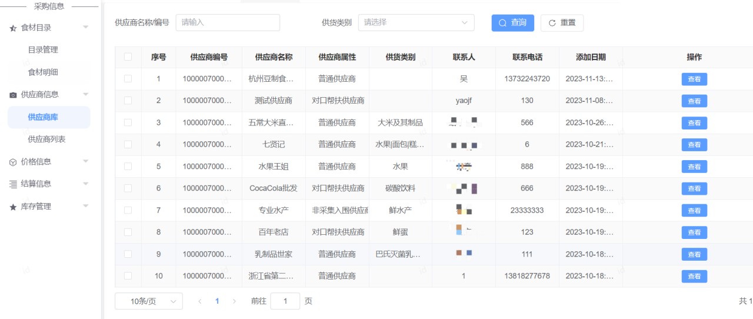Click 查看 for 测试供应商 row
753x319 pixels.
tap(694, 101)
